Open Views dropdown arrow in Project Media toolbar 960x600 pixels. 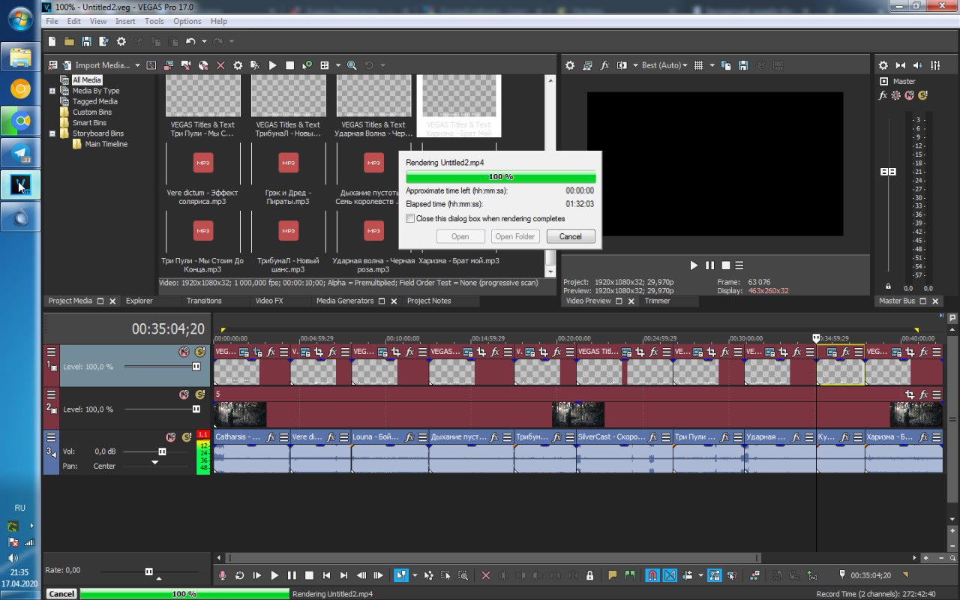coord(338,65)
